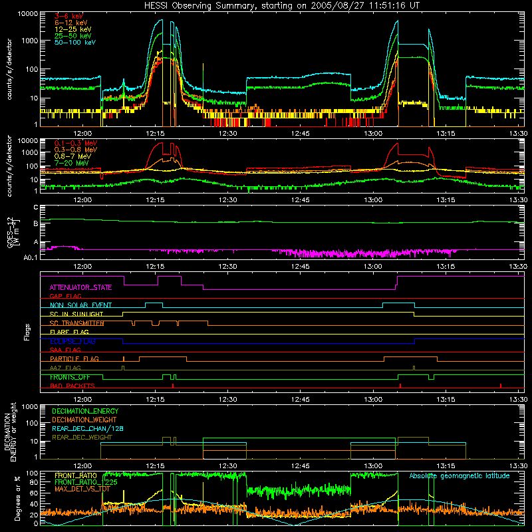Click the 0.8-7 MeV legend entry
The width and height of the screenshot is (532, 532).
pyautogui.click(x=72, y=156)
